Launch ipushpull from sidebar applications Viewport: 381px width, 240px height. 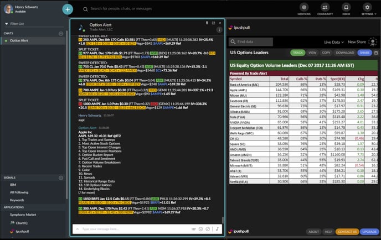(x=19, y=231)
